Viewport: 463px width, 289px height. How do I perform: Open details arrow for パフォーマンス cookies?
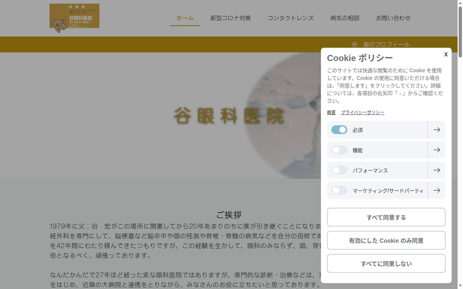pos(437,170)
